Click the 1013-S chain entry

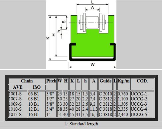pyautogui.click(x=15, y=114)
